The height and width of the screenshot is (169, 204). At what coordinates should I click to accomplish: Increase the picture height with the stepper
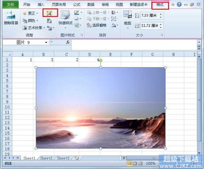(x=161, y=14)
